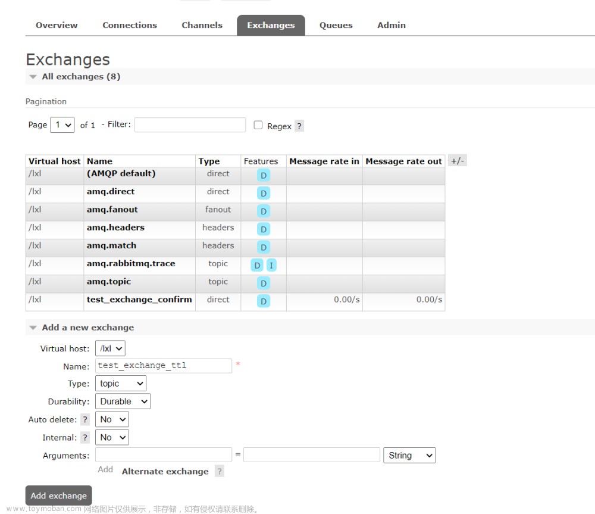
Task: Click the exchange Name input field
Action: 164,366
